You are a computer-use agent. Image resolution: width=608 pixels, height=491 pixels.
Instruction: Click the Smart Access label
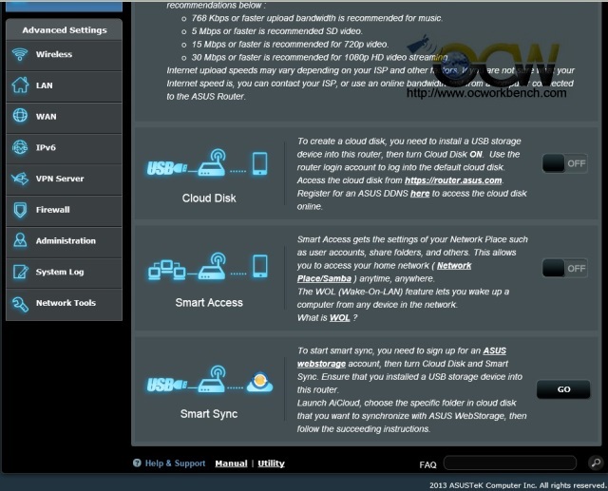[209, 302]
